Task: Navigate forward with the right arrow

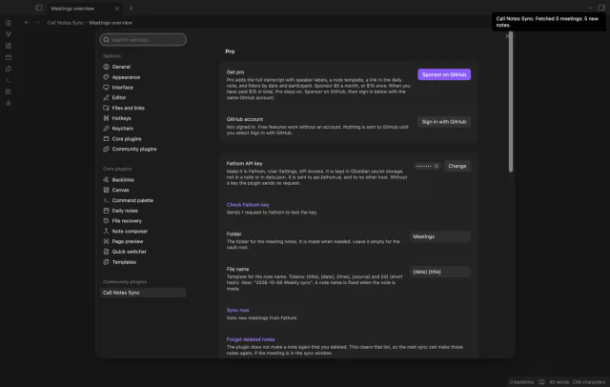Action: (37, 23)
